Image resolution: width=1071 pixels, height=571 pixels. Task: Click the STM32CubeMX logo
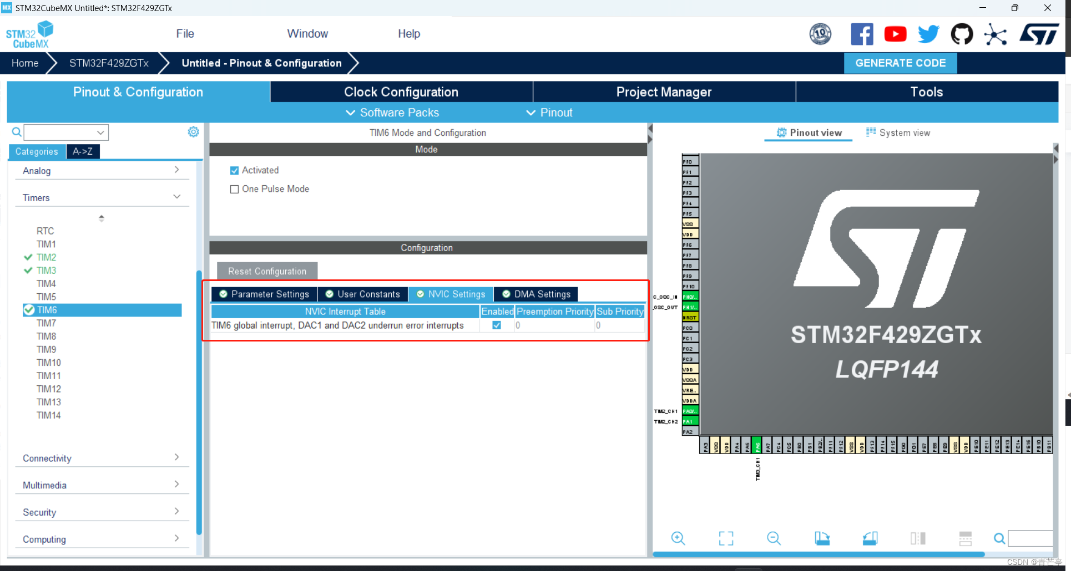coord(29,34)
